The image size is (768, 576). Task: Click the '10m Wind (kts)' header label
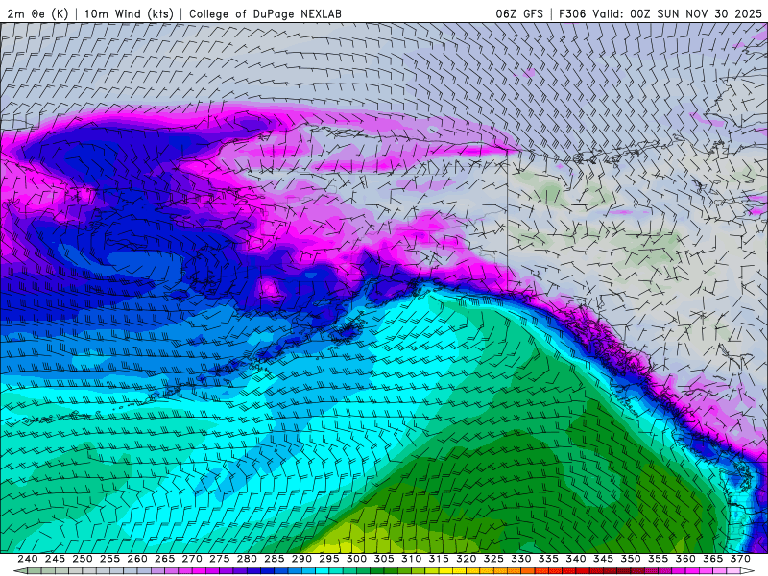pos(129,13)
